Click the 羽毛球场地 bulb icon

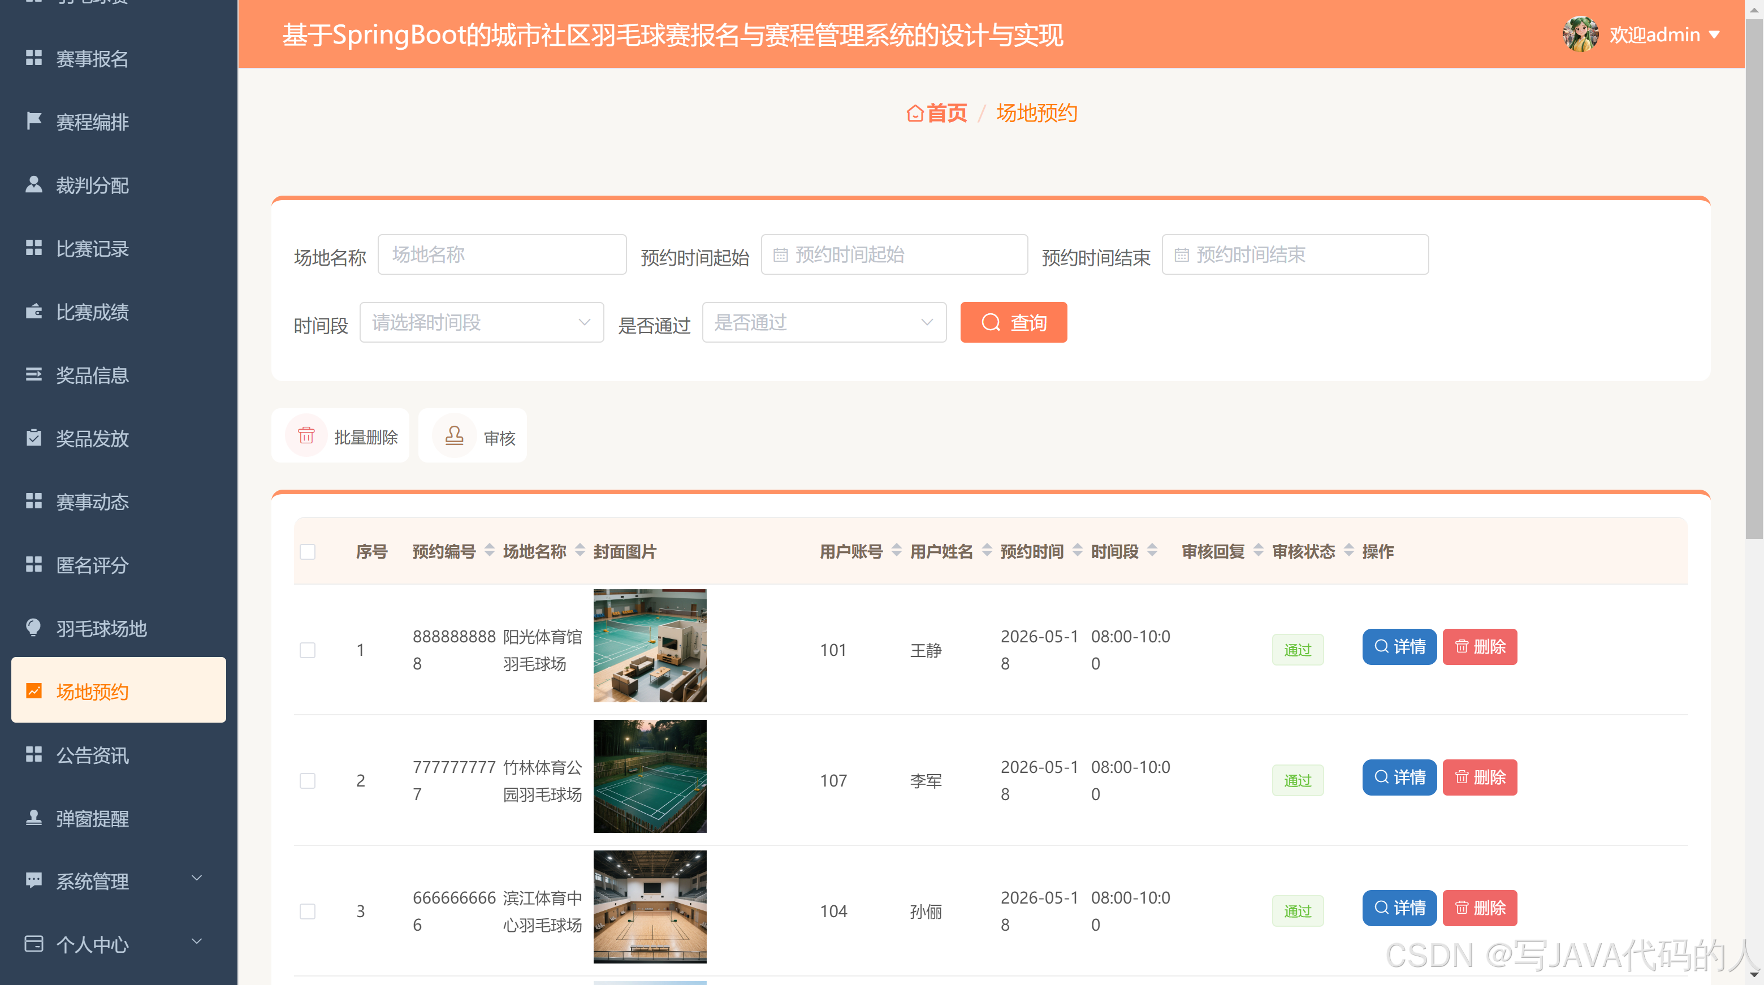point(33,628)
